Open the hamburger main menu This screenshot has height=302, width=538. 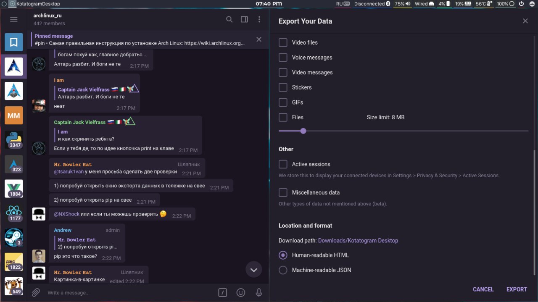(13, 19)
